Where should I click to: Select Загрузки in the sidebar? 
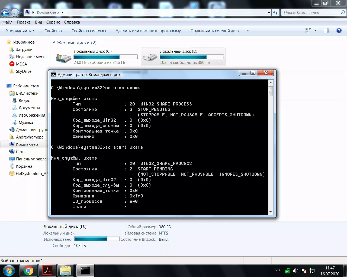tap(21, 50)
